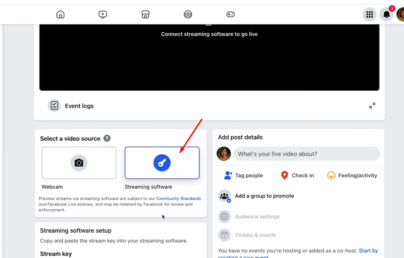This screenshot has height=258, width=404.
Task: Add a group to promote
Action: pos(264,196)
